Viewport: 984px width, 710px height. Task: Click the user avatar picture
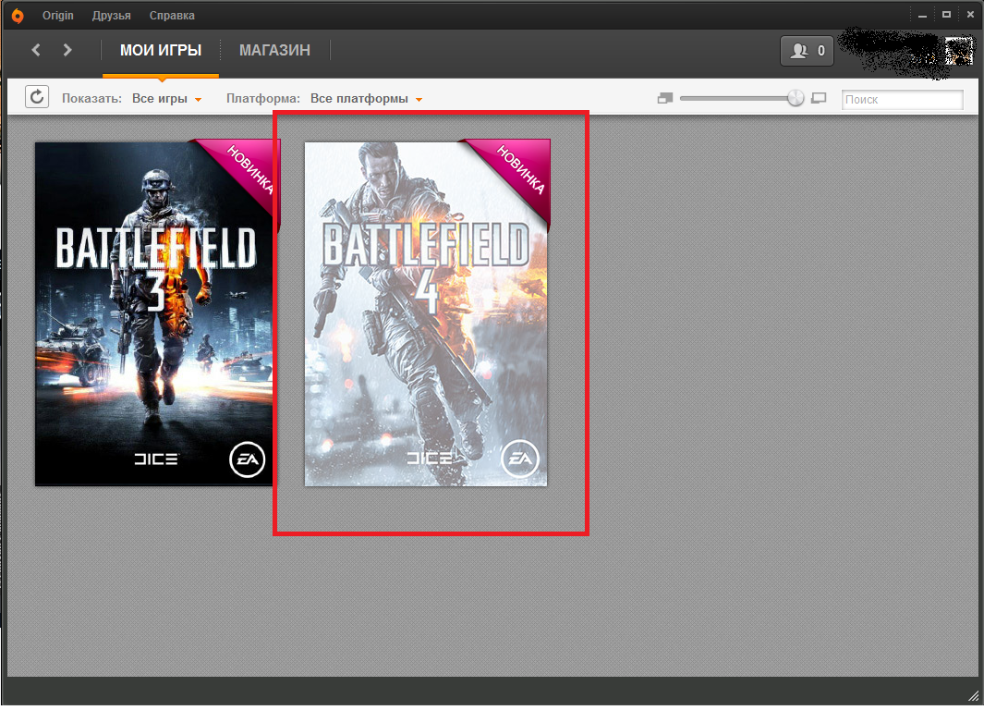(958, 51)
